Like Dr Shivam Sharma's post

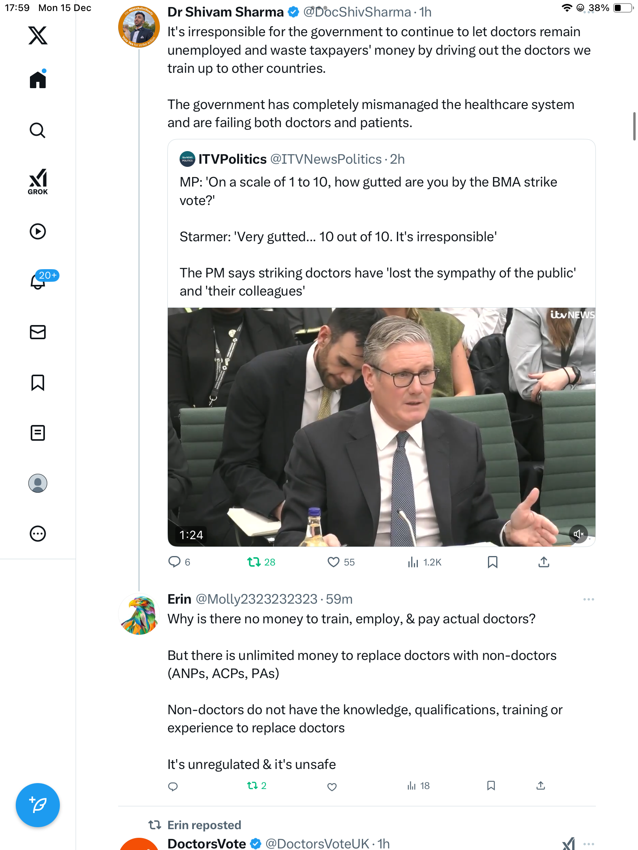(x=333, y=562)
